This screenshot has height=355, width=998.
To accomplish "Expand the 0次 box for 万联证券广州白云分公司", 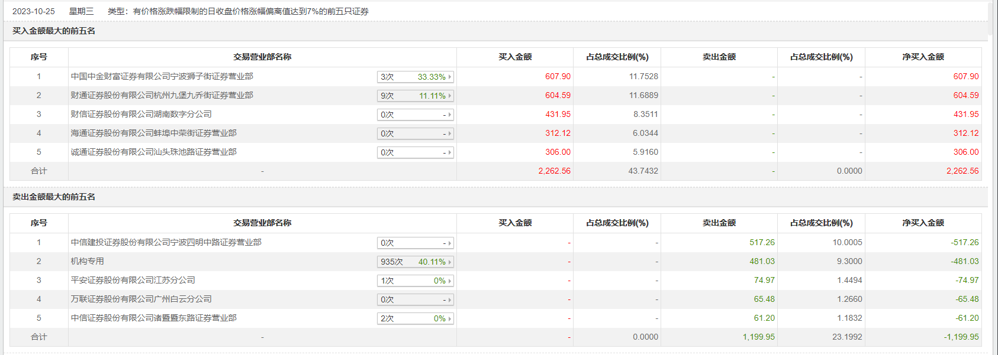I will 415,299.
